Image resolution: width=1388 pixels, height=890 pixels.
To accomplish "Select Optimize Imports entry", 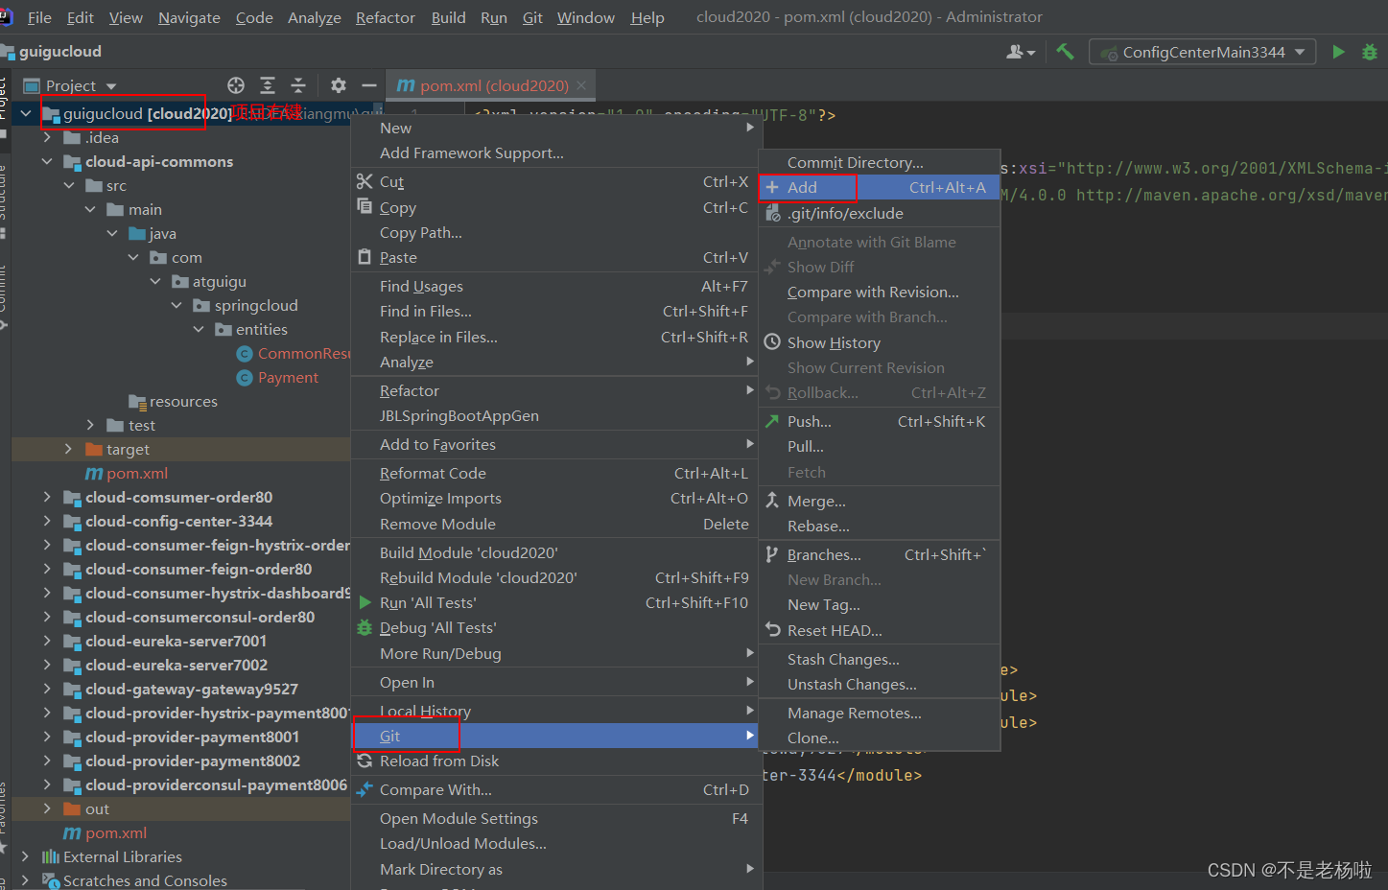I will (556, 498).
